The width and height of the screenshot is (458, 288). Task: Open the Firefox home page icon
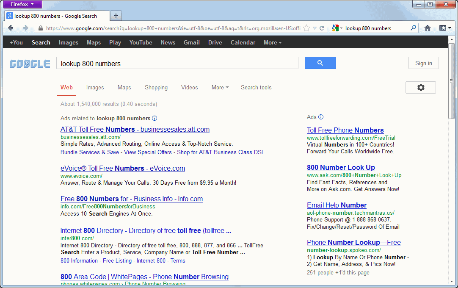(x=428, y=28)
